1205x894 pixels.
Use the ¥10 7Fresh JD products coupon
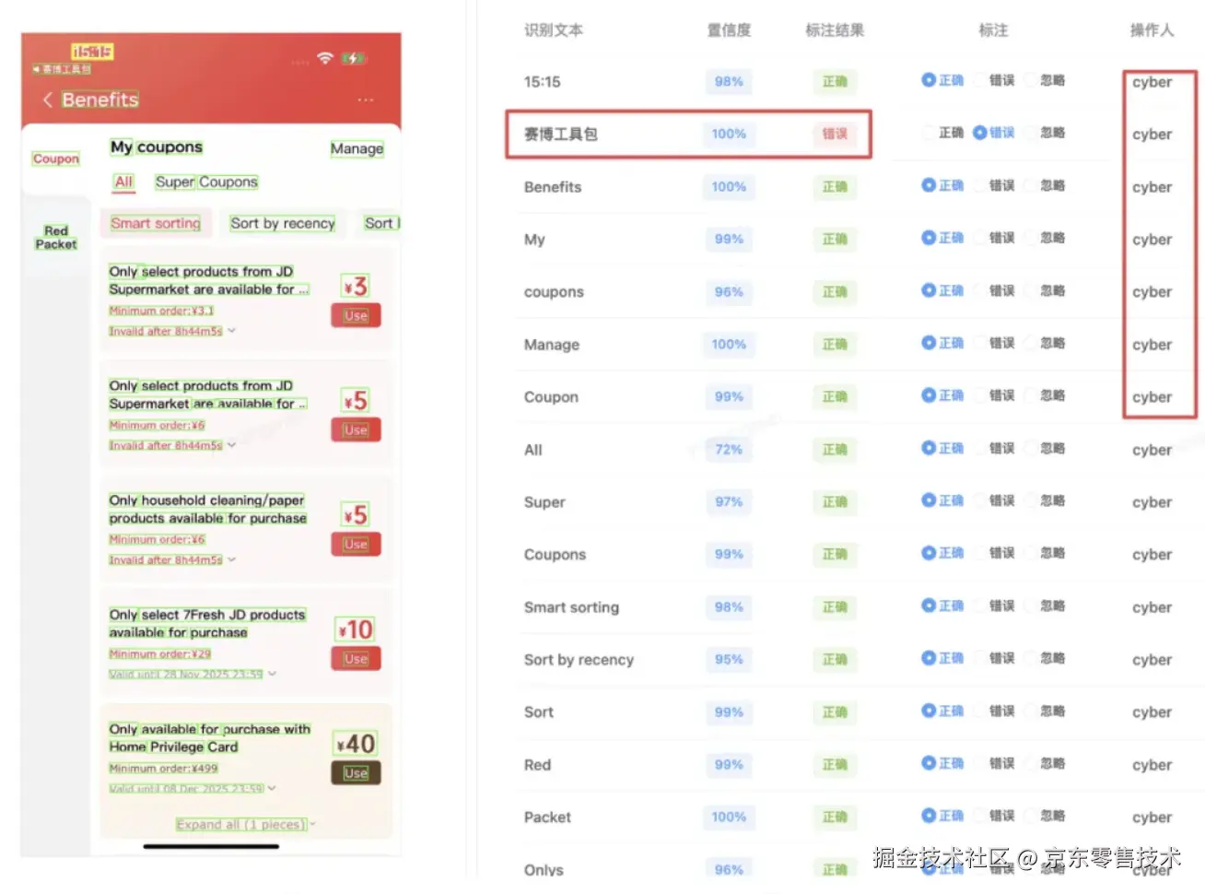tap(356, 659)
